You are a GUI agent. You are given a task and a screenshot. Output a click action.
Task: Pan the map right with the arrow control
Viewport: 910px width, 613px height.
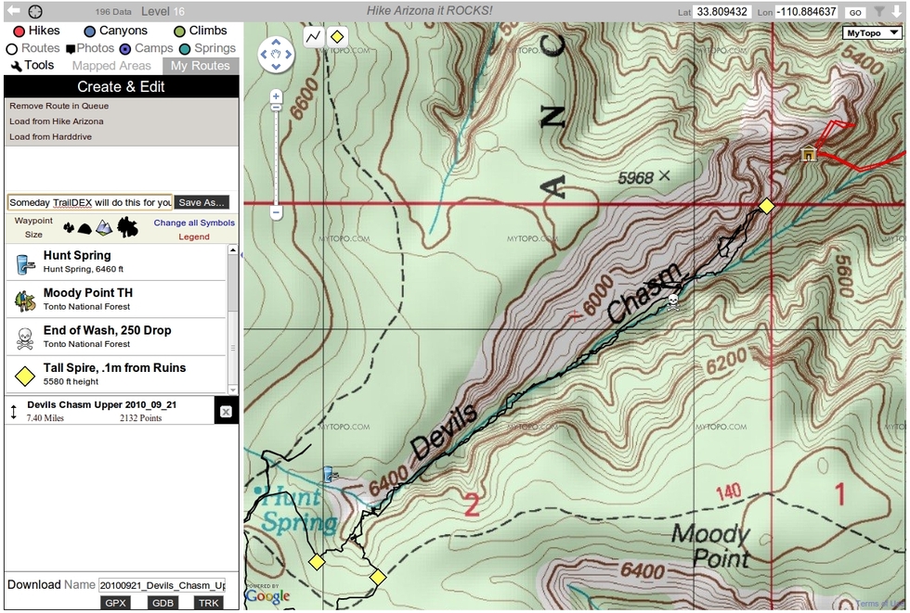coord(289,55)
